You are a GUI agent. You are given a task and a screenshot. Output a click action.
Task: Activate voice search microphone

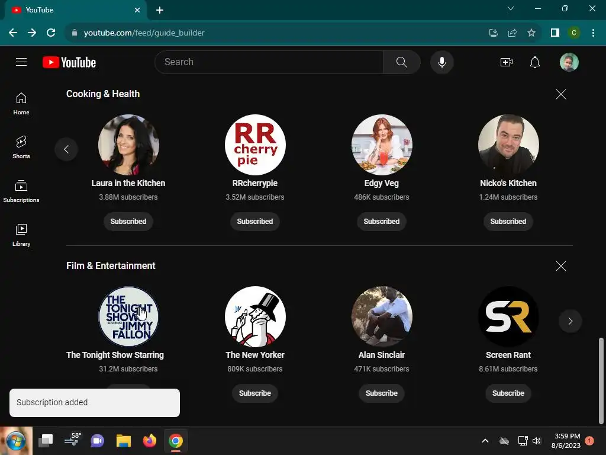[441, 62]
